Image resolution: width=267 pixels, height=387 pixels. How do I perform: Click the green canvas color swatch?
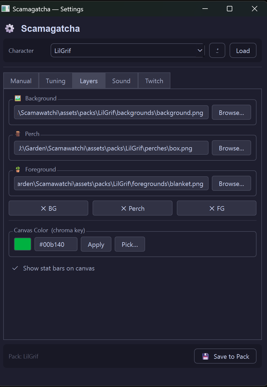[x=23, y=244]
